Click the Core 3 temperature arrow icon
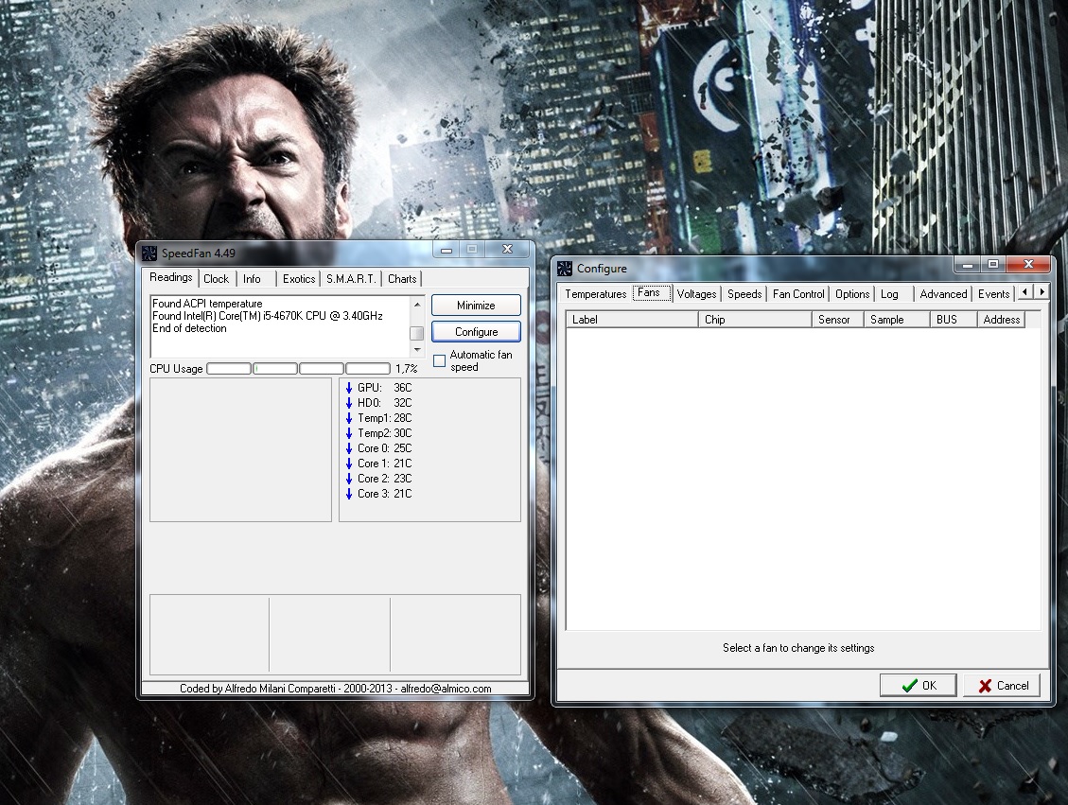Image resolution: width=1068 pixels, height=805 pixels. [x=349, y=494]
